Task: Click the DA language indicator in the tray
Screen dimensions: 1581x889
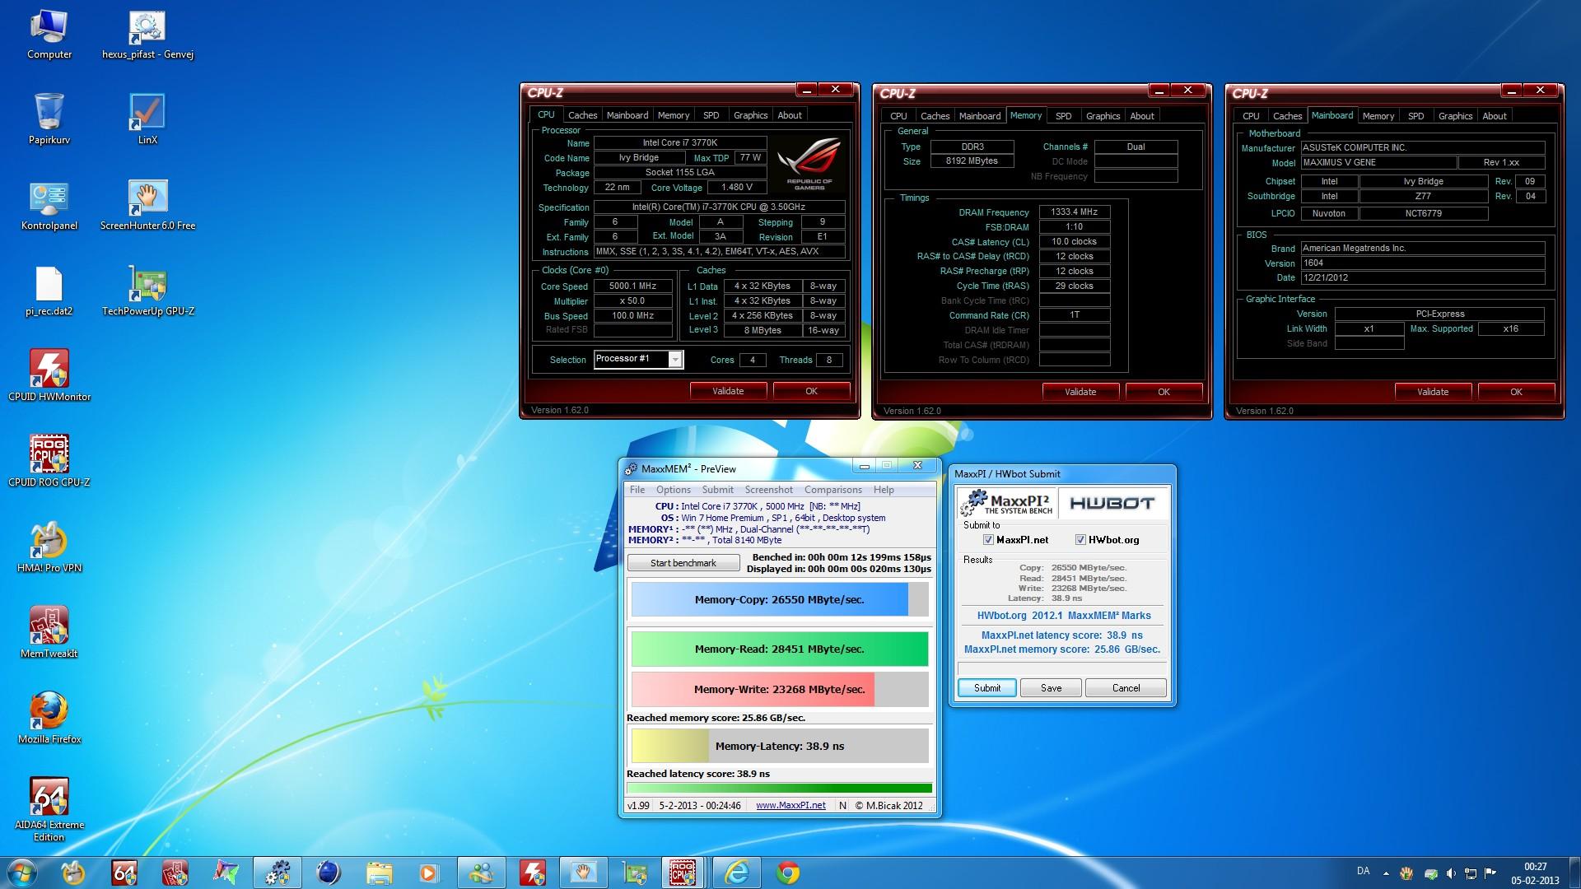Action: 1363,871
